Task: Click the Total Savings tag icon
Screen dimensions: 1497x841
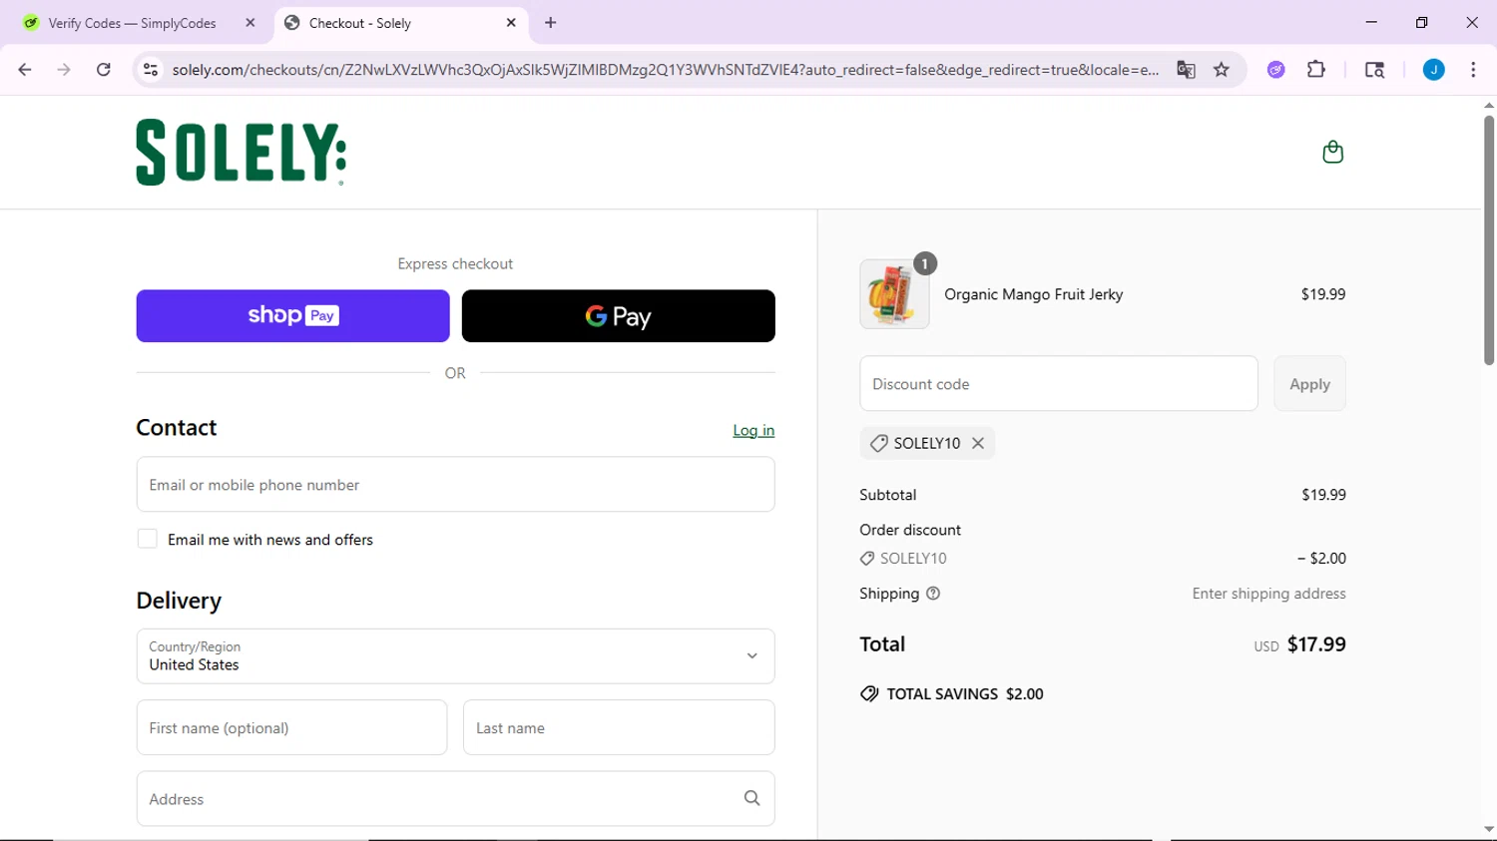Action: point(869,694)
